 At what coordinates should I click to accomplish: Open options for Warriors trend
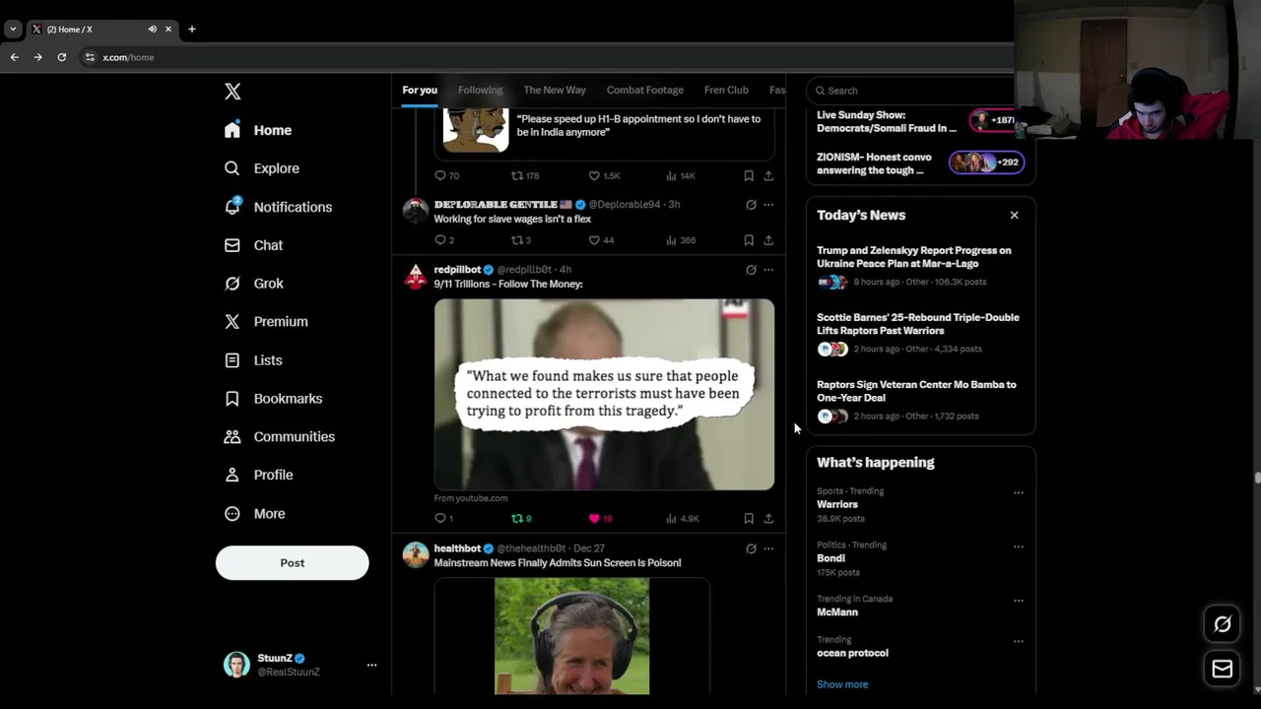(x=1019, y=492)
